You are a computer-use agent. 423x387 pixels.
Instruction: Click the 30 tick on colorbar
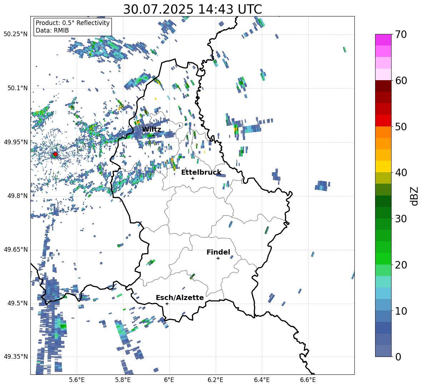point(401,219)
